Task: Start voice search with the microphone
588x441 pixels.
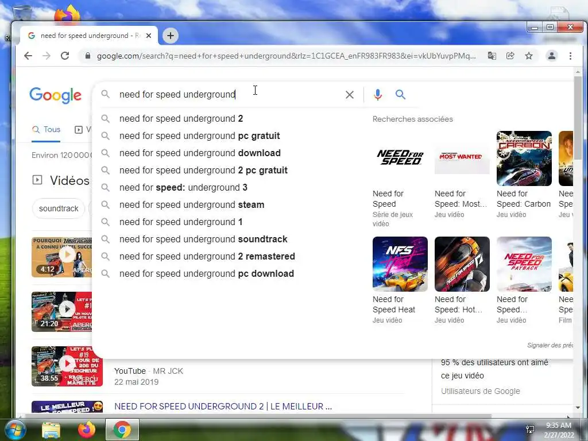Action: 378,95
